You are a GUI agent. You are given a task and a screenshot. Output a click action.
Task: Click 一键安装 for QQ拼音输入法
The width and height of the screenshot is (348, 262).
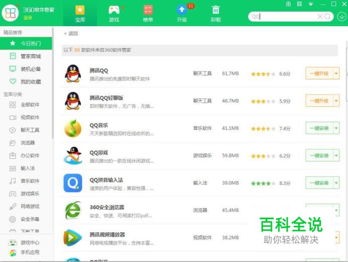click(x=319, y=183)
